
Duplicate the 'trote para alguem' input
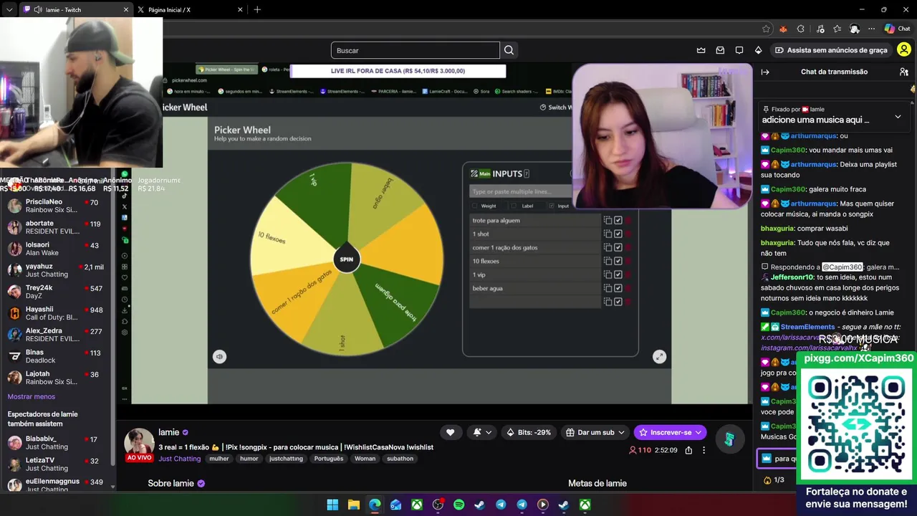[608, 220]
